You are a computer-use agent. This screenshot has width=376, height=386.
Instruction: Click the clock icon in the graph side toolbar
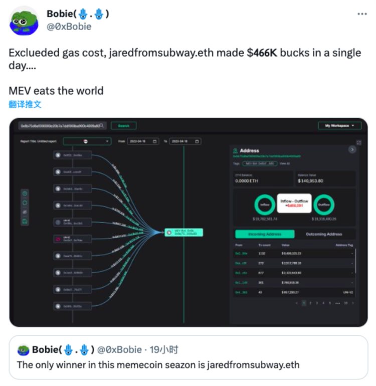(x=25, y=193)
